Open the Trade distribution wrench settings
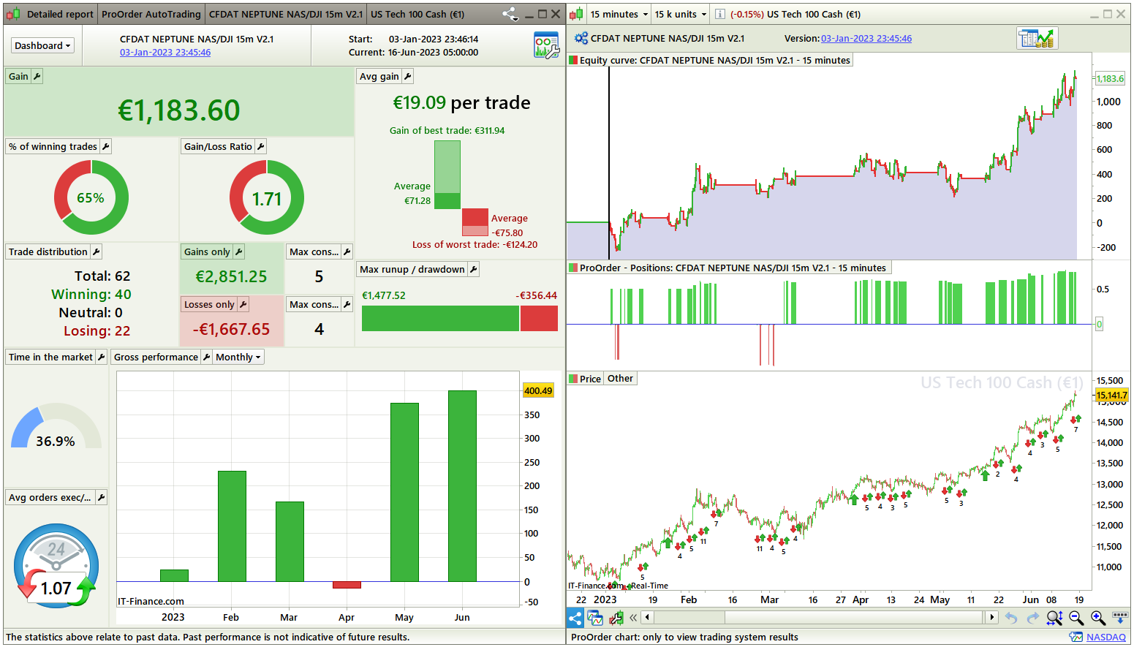 [97, 251]
